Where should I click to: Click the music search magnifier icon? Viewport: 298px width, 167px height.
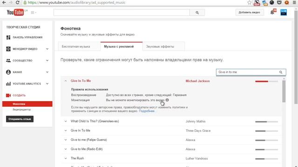coord(281,72)
